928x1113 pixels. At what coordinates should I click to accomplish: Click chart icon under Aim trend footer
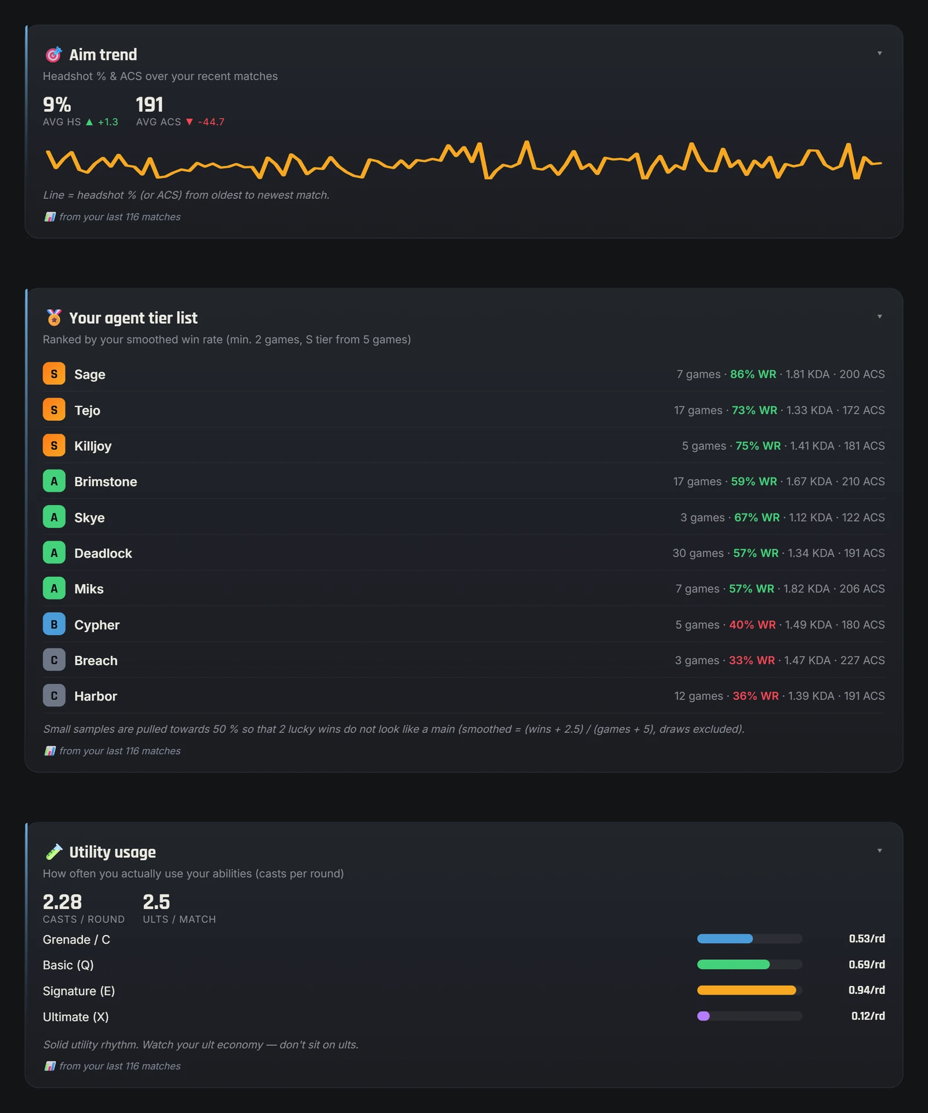[x=50, y=217]
